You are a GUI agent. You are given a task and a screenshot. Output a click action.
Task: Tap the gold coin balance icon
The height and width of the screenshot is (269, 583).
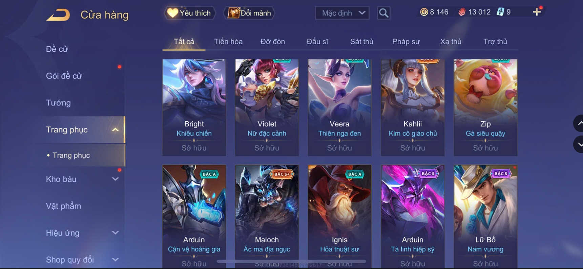424,12
